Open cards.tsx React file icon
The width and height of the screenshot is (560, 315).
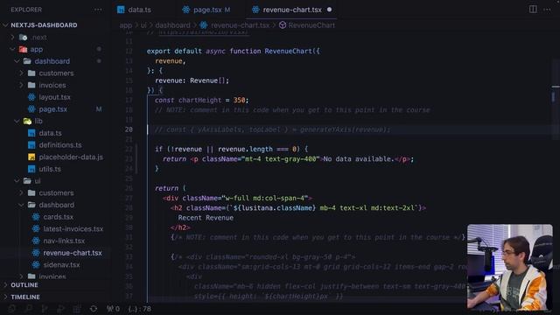(36, 217)
